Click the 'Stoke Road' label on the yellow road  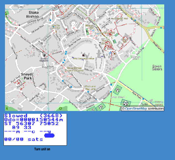137,95
